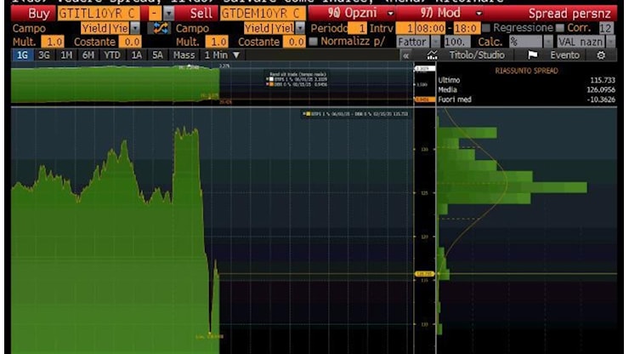This screenshot has height=354, width=629.
Task: Click the Buy button
Action: pyautogui.click(x=34, y=14)
